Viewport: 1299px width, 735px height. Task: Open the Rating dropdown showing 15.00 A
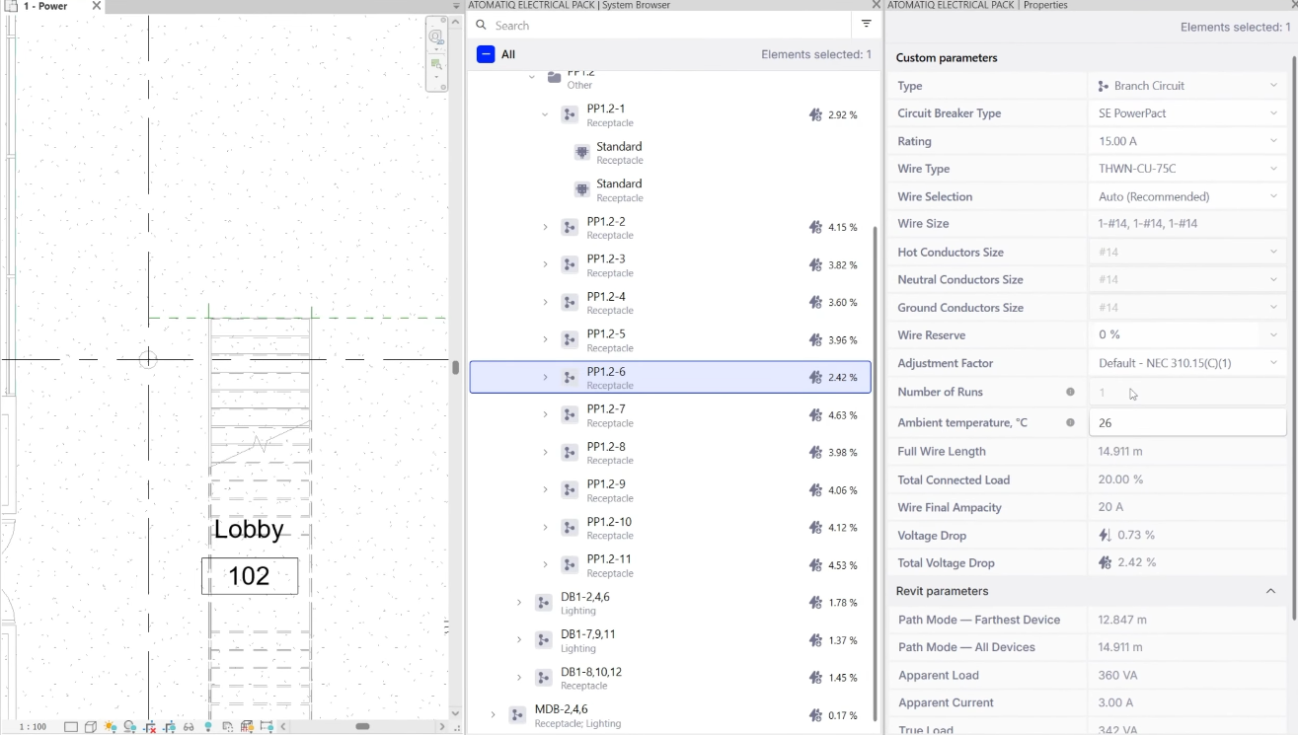point(1186,141)
